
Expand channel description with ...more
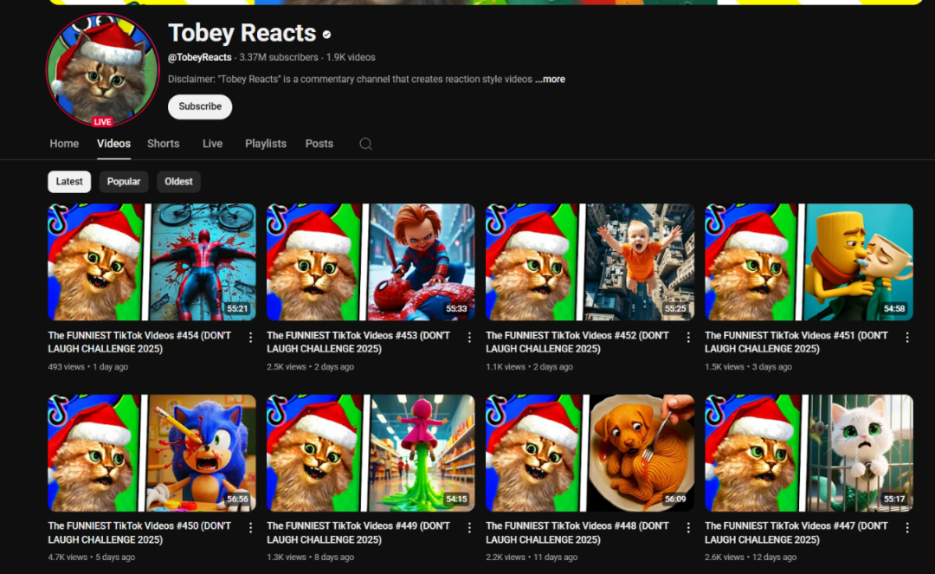click(550, 80)
